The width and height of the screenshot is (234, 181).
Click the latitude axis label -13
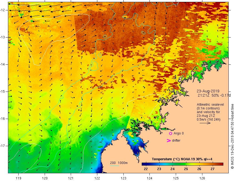click(x=3, y=37)
